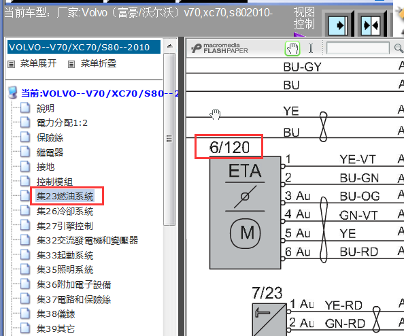Open the 集33起動系統 tree item
The width and height of the screenshot is (404, 336).
65,255
